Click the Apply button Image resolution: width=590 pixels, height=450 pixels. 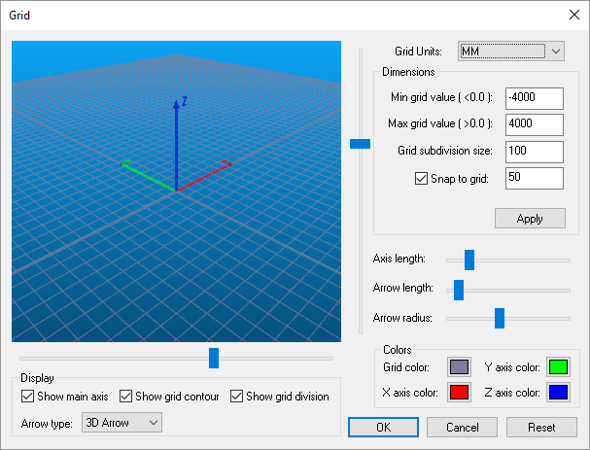(530, 219)
